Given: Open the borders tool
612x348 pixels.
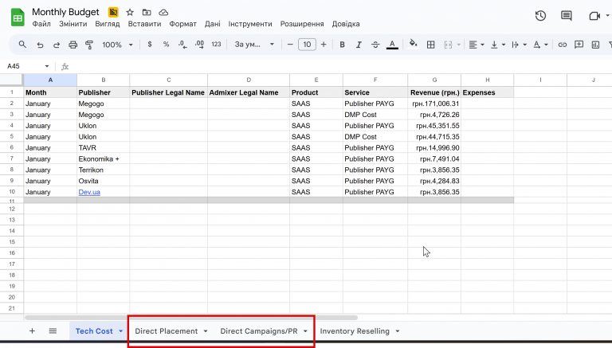Looking at the screenshot, I should coord(430,45).
